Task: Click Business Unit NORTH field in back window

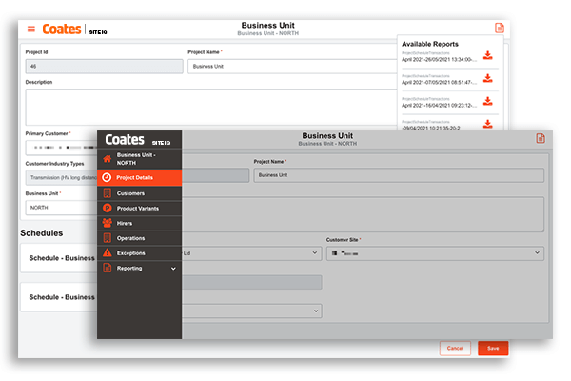Action: click(61, 208)
